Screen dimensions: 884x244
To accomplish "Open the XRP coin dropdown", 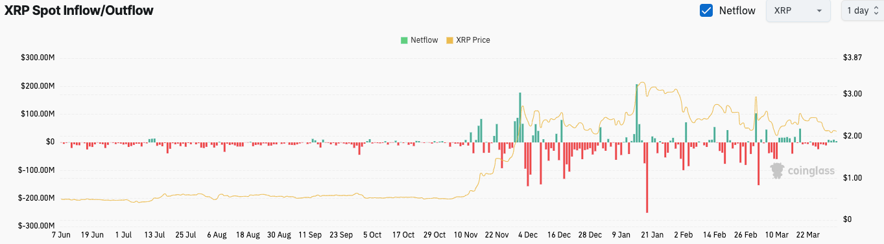I will [798, 10].
